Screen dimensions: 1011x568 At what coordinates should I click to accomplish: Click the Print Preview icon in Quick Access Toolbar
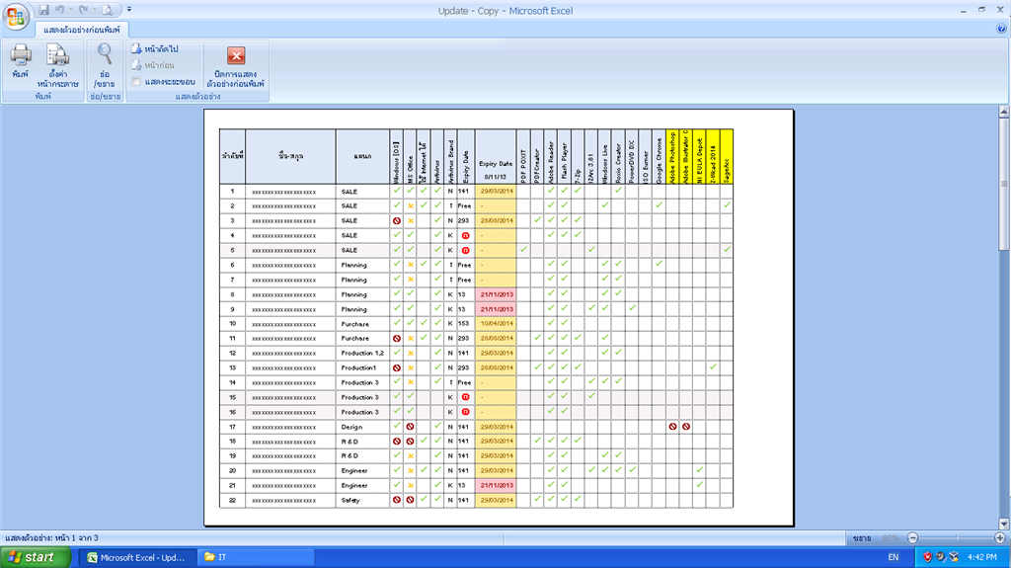coord(108,10)
